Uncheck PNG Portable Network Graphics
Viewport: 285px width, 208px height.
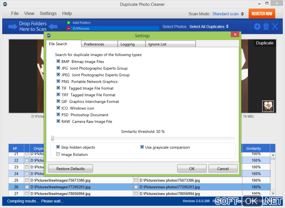(58, 81)
